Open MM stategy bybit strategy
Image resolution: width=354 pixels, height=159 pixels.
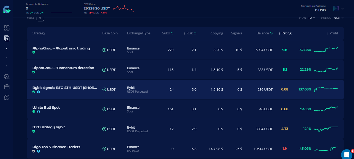(x=48, y=127)
